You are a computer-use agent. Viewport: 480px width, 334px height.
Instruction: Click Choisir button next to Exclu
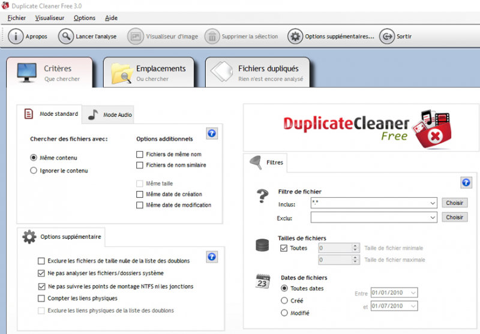455,217
